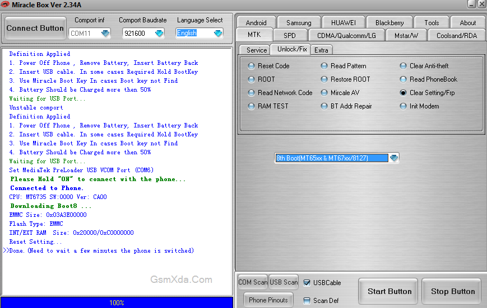Select the Clear Anti-theft option
The image size is (487, 308).
click(x=403, y=66)
